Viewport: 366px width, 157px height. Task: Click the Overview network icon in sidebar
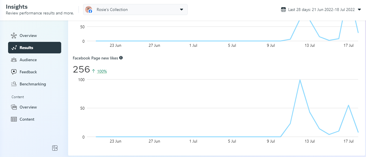(x=14, y=36)
